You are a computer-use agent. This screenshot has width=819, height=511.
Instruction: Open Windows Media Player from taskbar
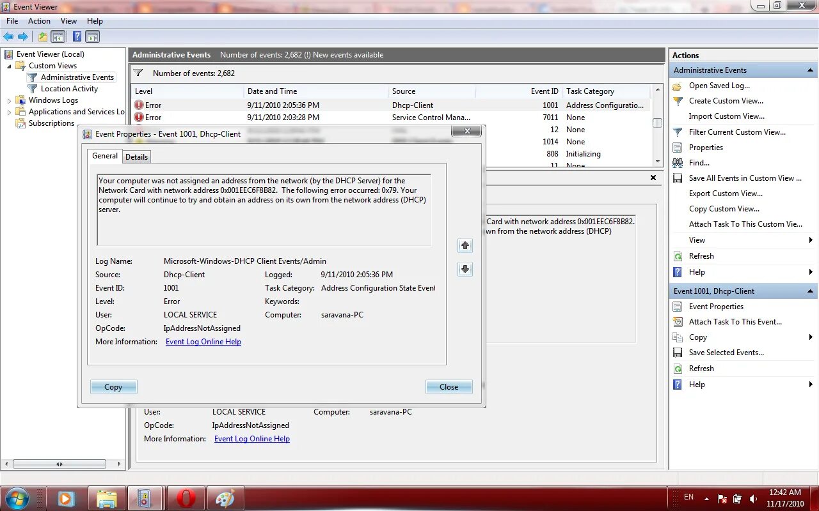[x=66, y=498]
